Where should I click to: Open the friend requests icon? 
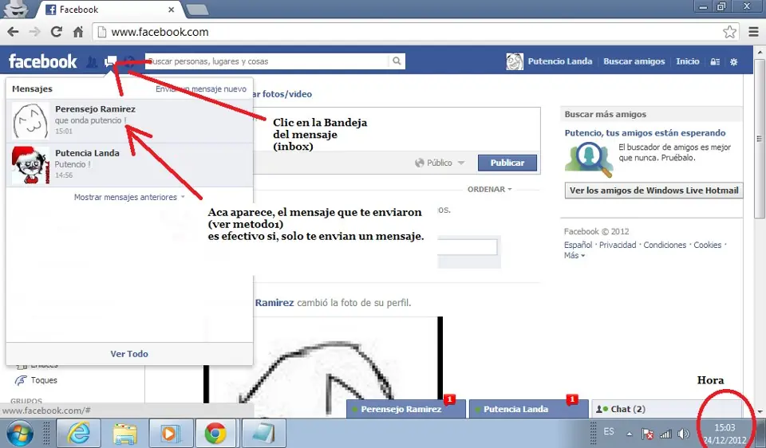91,61
